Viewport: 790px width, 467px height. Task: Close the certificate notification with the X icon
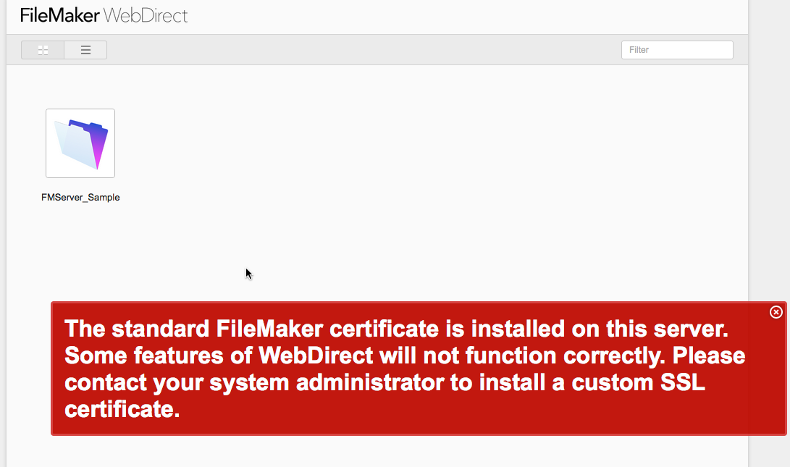tap(776, 312)
